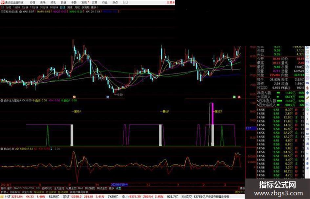The width and height of the screenshot is (310, 199).
Task: Open the 数据 menu
Action: [63, 3]
